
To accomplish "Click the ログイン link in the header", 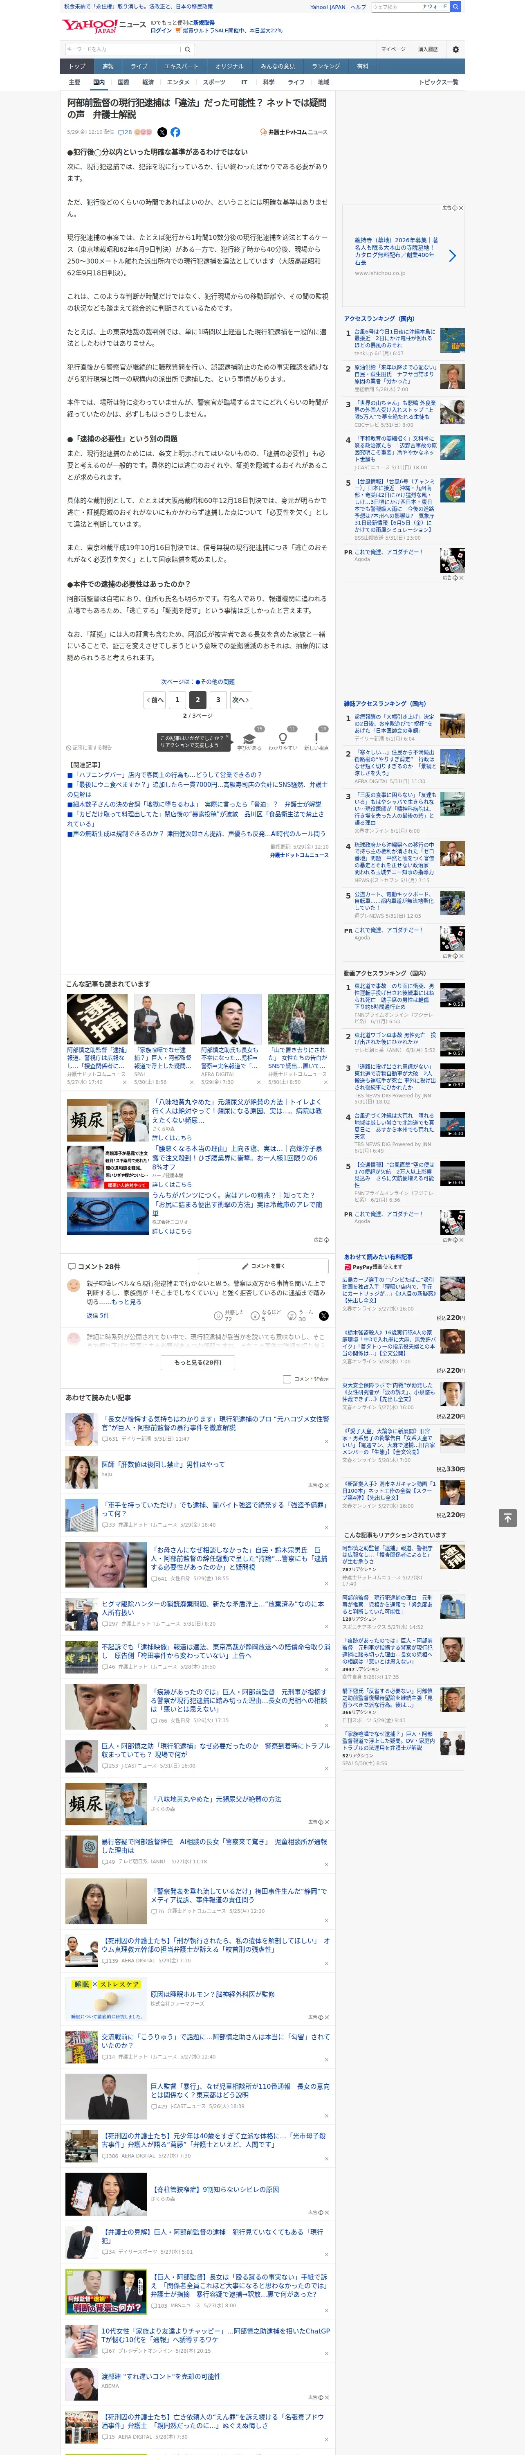I will coord(161,31).
